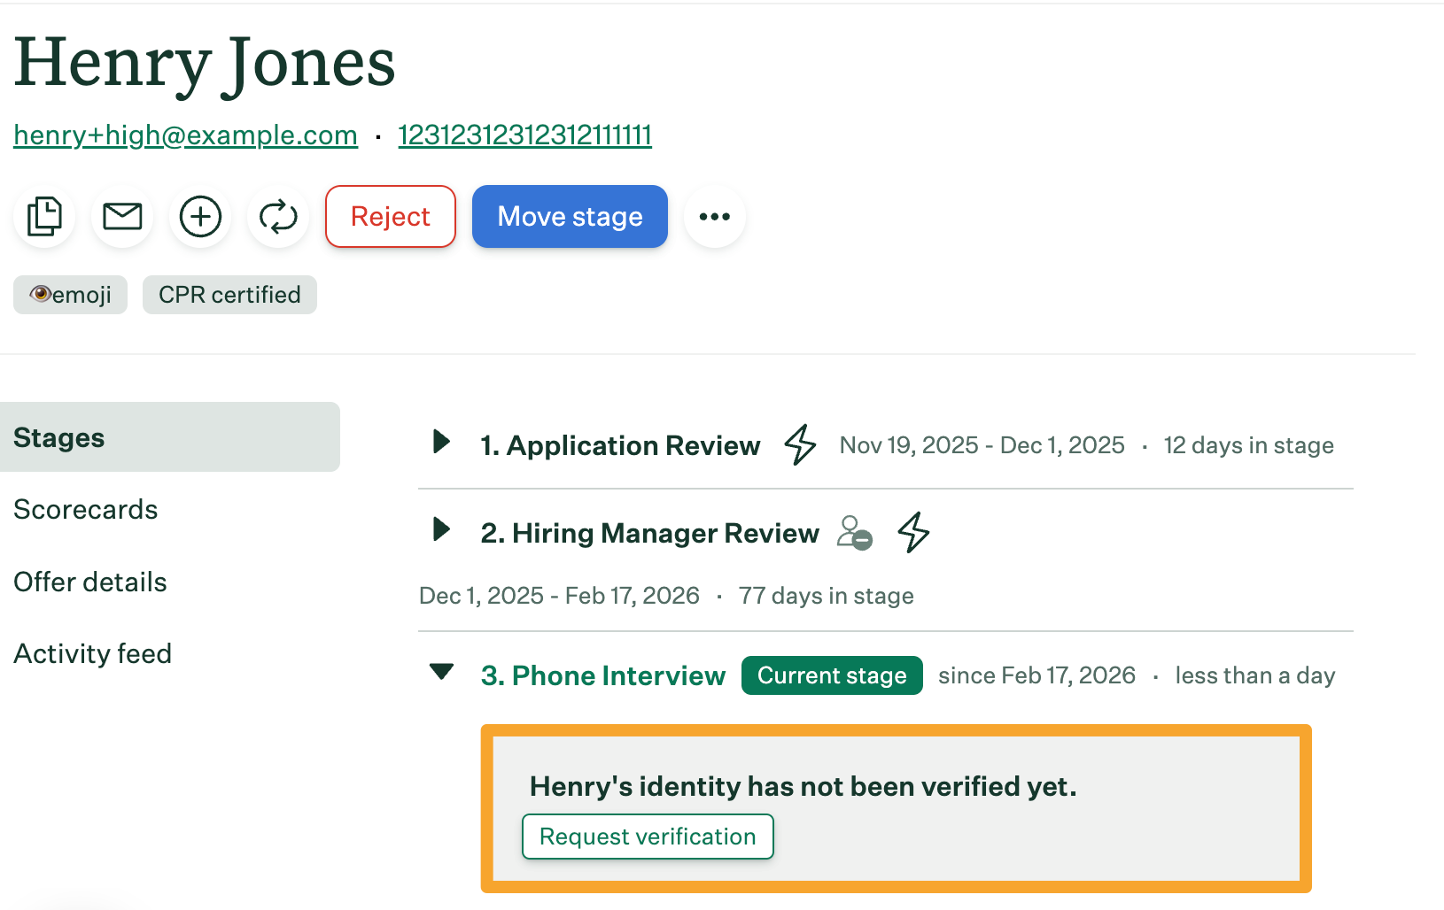Screen dimensions: 1444x910
Task: Open the Scorecards section
Action: [x=86, y=510]
